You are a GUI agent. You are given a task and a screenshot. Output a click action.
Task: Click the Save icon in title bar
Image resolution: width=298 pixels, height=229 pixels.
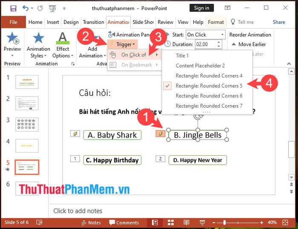click(13, 8)
